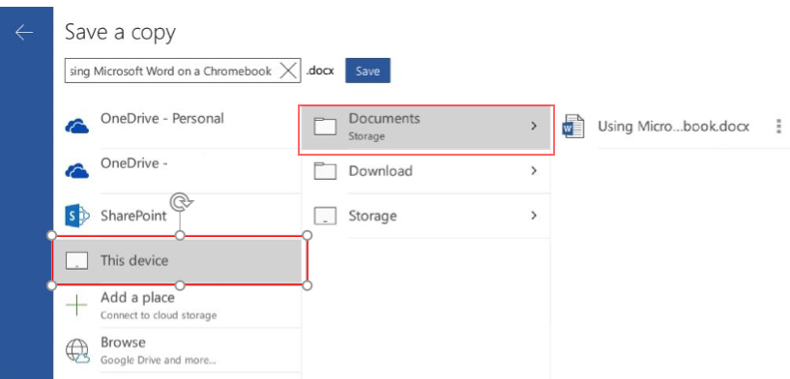Select OneDrive - Personal cloud icon

77,126
